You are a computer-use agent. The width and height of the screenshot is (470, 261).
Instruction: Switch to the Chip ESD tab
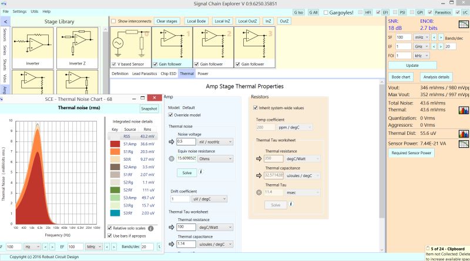tap(169, 74)
